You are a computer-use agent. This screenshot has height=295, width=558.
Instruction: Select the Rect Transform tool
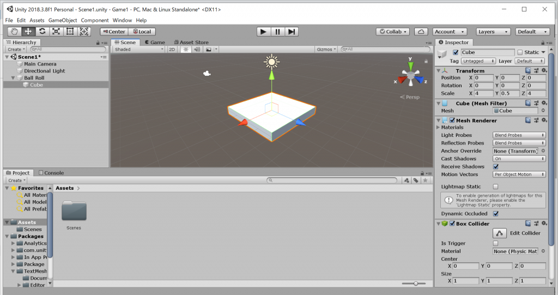coord(70,31)
